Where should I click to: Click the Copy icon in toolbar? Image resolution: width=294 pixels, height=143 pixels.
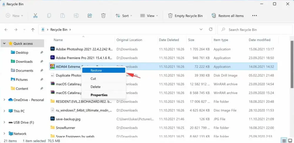(49, 16)
